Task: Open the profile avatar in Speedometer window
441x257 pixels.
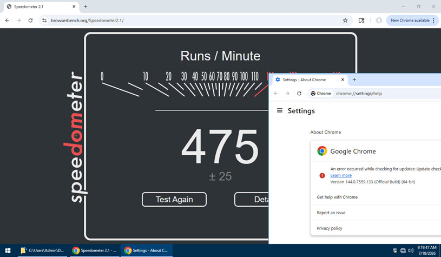Action: coord(379,20)
